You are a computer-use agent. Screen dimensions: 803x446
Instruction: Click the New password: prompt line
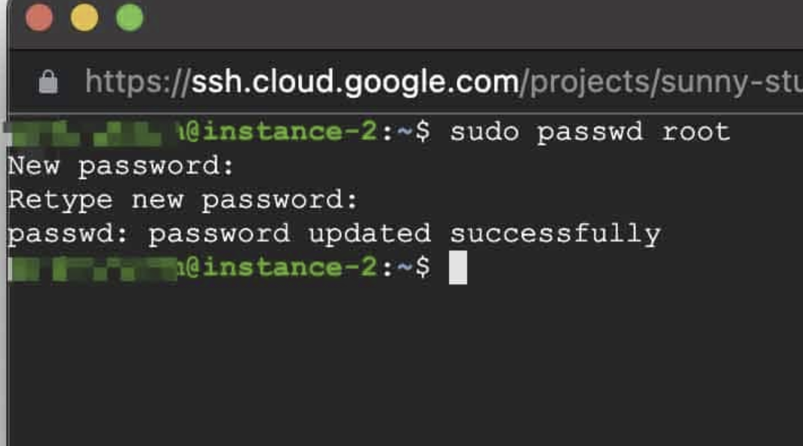pyautogui.click(x=121, y=167)
